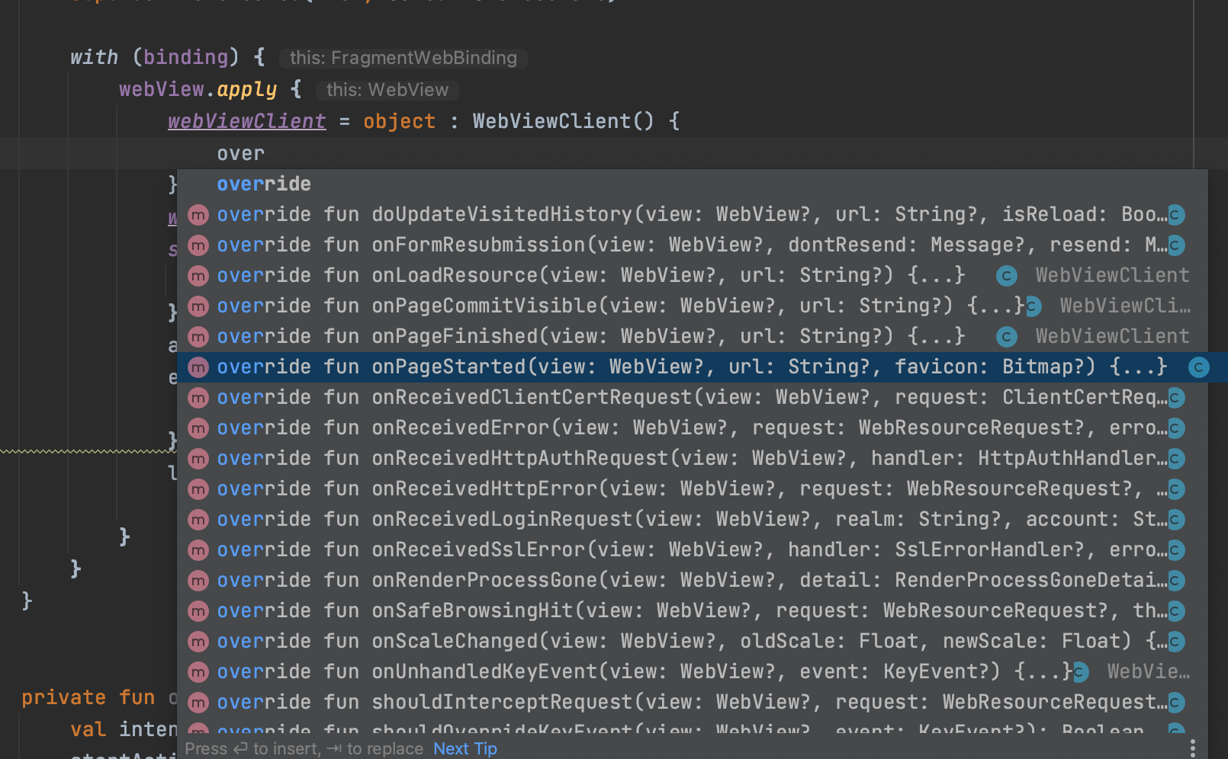Click class icon on onPageFinished row
Screen dimensions: 1228x759
1007,337
